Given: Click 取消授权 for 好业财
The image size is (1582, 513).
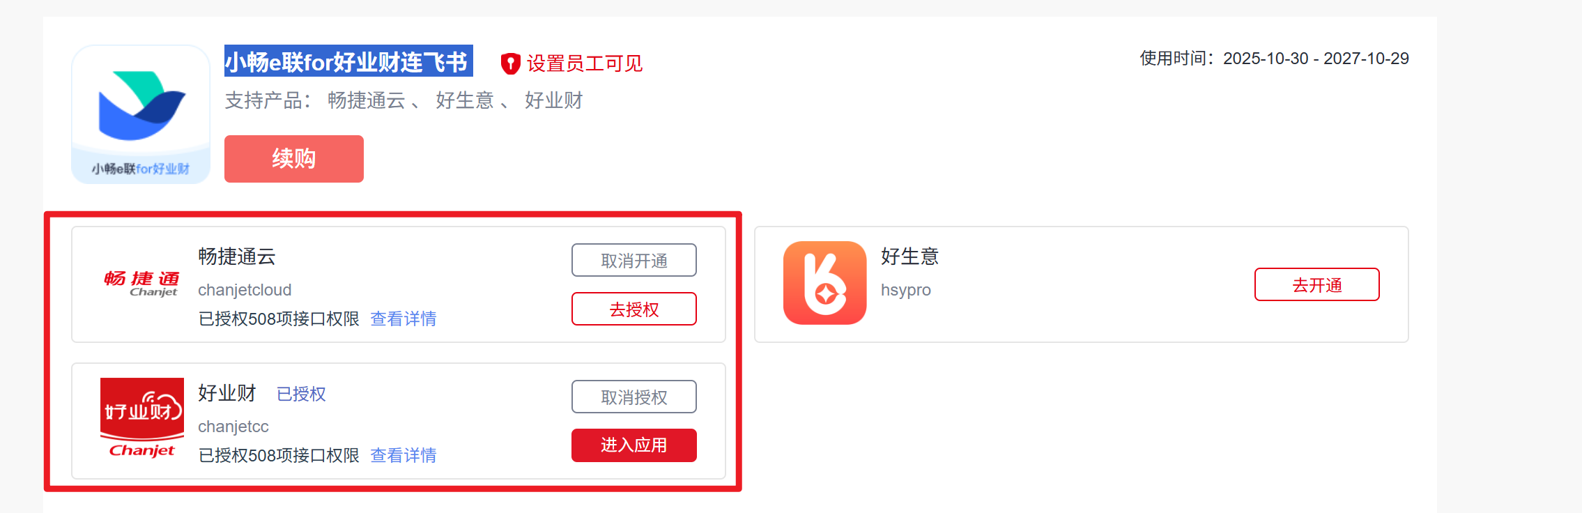Looking at the screenshot, I should (633, 397).
